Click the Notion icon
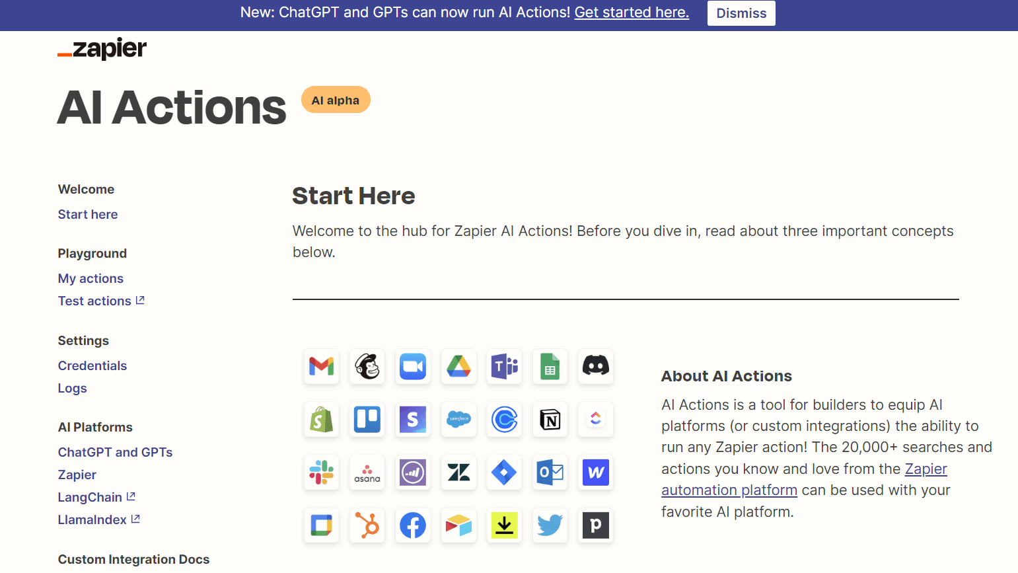Viewport: 1018px width, 573px height. click(x=550, y=420)
